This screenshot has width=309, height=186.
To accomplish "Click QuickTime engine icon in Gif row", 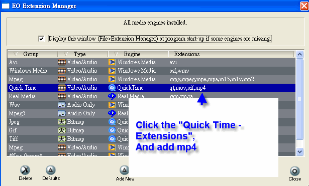I will tap(112, 130).
